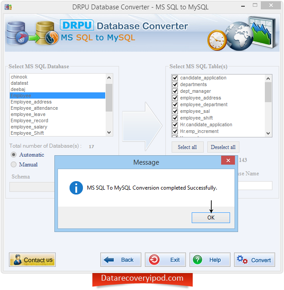
Task: Toggle employee_shift table checkbox
Action: coord(175,118)
